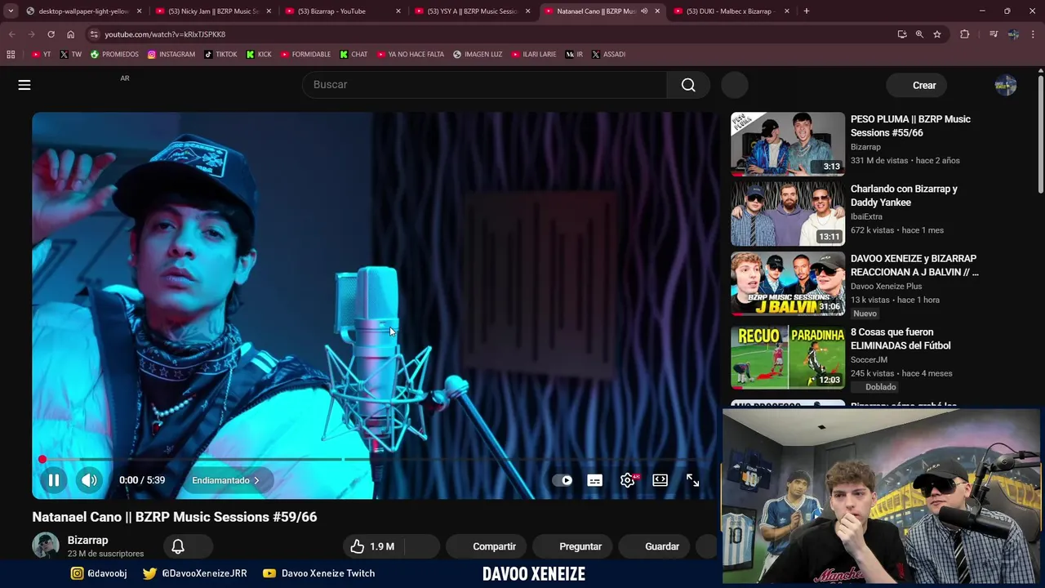Switch to the desktop-wallpaper-light-yellow tab
Screen dimensions: 1045x588
click(83, 11)
